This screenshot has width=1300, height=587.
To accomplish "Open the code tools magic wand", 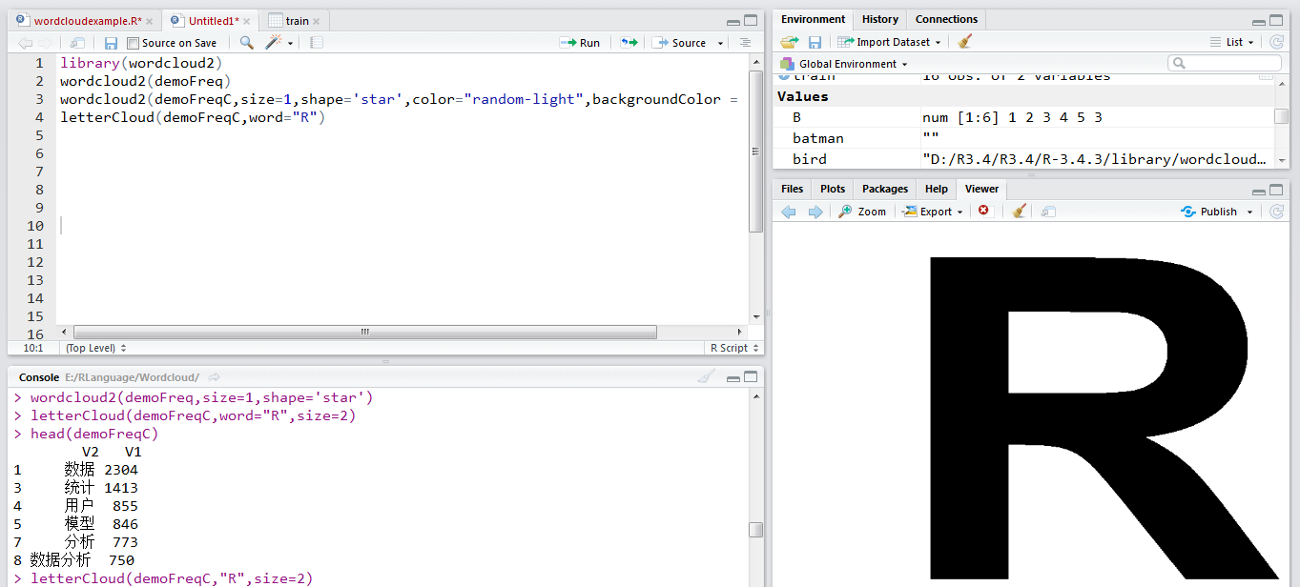I will click(x=274, y=43).
